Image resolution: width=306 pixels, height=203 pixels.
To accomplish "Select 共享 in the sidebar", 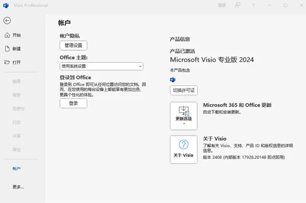I will tap(17, 136).
